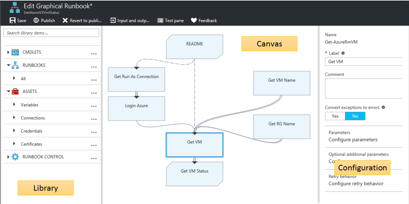Select the Connections asset label
Viewport: 409px width, 204px height.
[33, 118]
